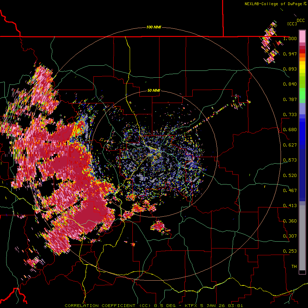Click the 0.520 scale value
Image resolution: width=308 pixels, height=308 pixels.
(x=290, y=175)
